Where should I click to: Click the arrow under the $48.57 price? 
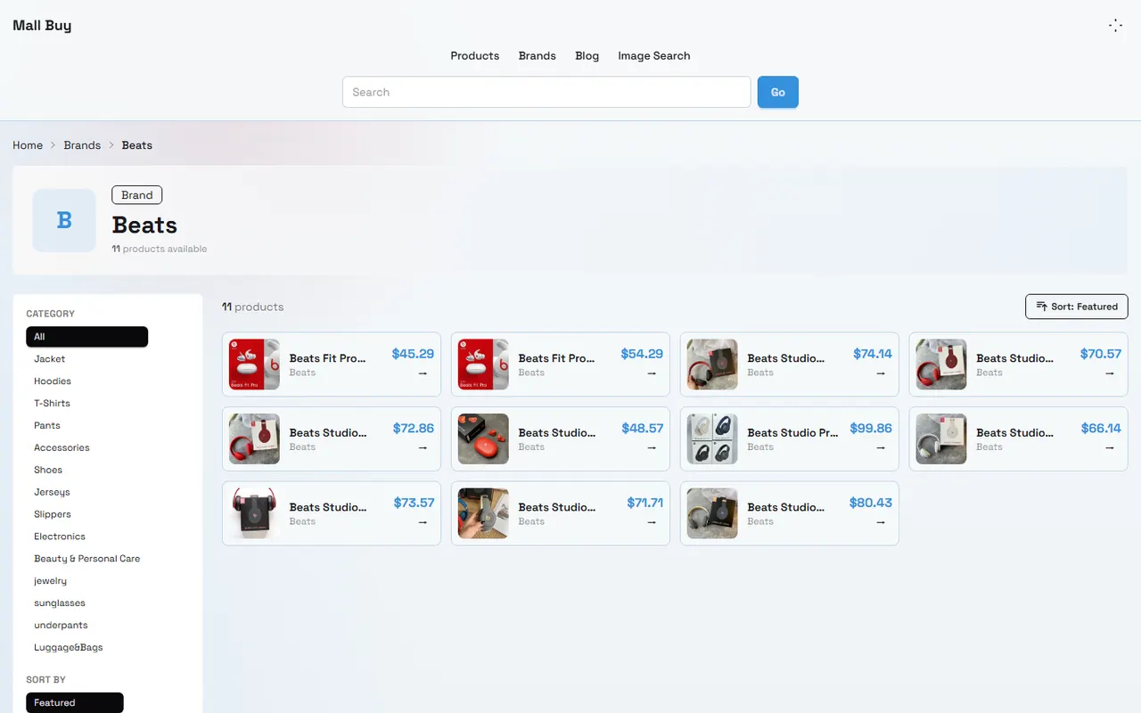pyautogui.click(x=652, y=447)
